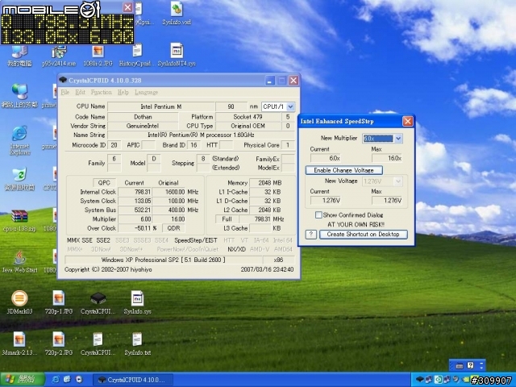Open the SysInfo.vxd desktop icon

coord(177,13)
